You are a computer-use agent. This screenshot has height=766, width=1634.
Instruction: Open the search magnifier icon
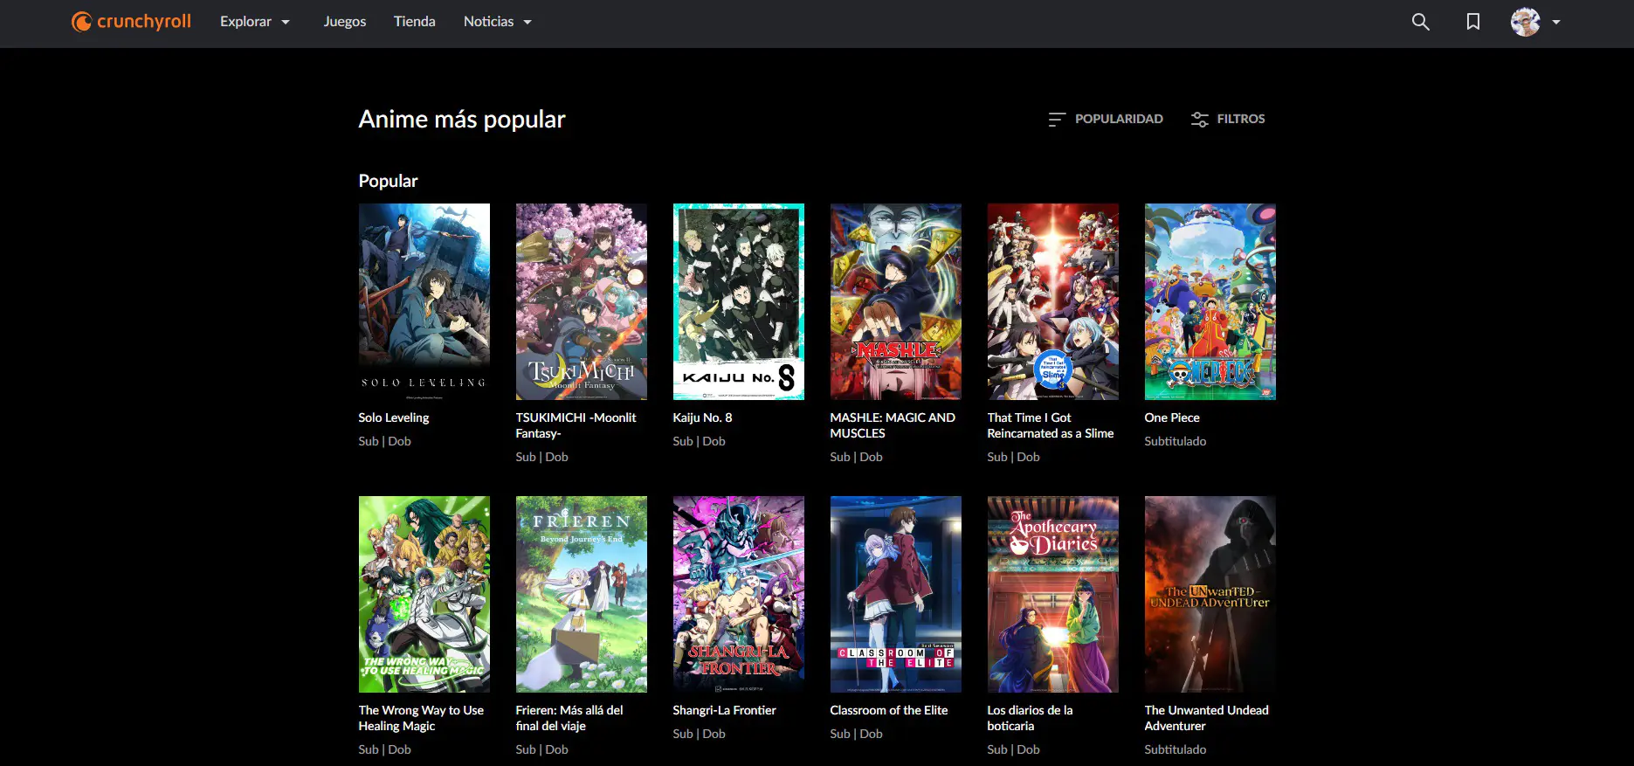(x=1421, y=22)
